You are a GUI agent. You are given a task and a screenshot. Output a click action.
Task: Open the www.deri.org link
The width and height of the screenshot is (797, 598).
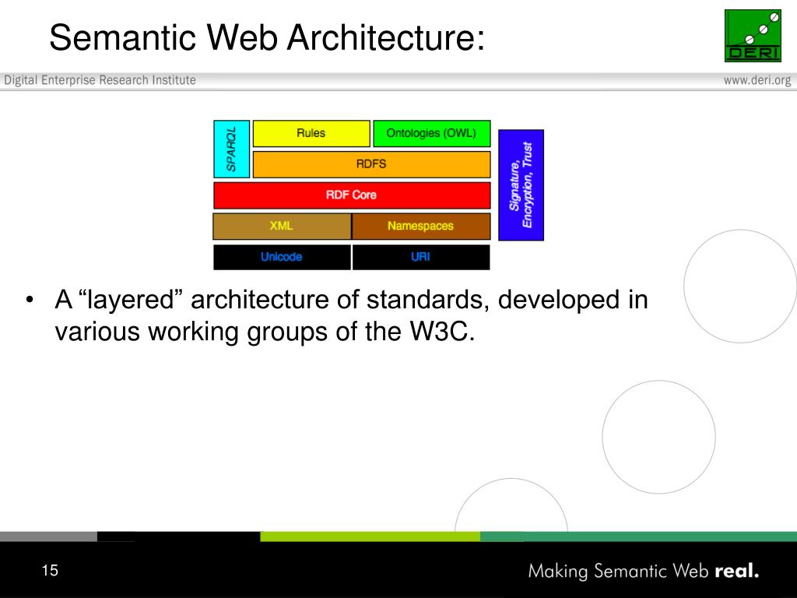pos(757,80)
